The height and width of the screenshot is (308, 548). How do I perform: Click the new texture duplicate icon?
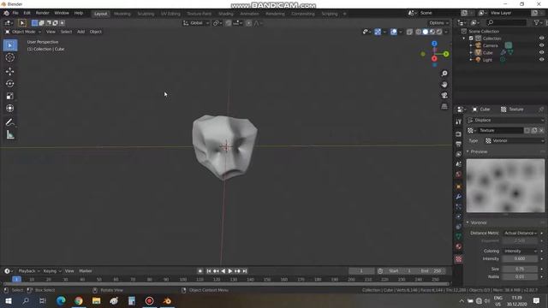534,130
